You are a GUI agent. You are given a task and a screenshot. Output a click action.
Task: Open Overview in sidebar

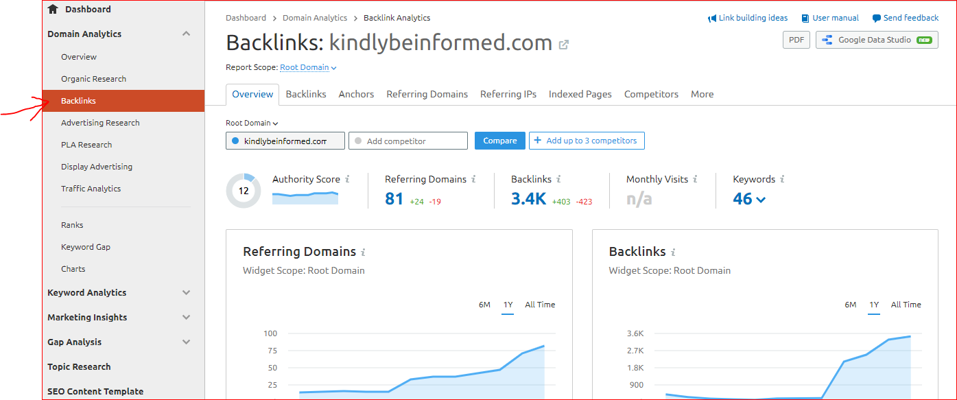(x=79, y=57)
